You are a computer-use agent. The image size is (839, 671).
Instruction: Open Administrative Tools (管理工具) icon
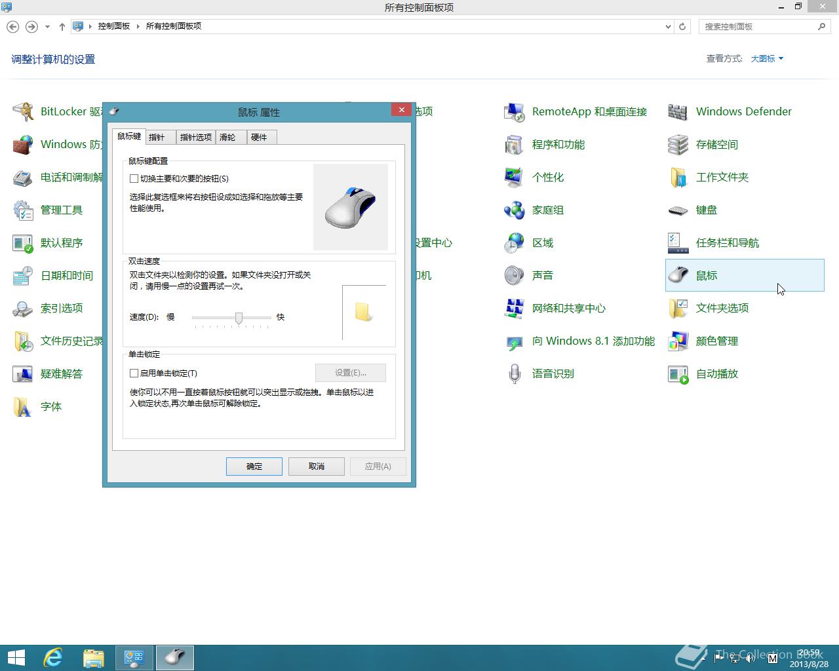(23, 210)
